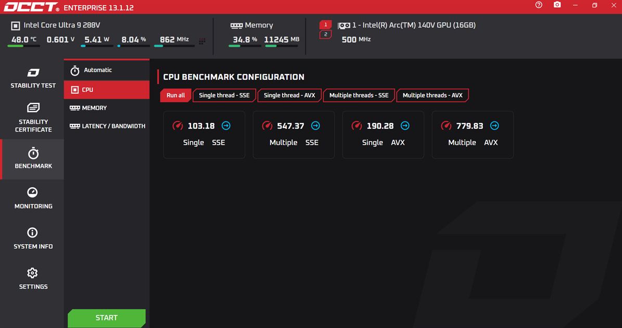Open Settings section
Image resolution: width=622 pixels, height=328 pixels.
(x=33, y=279)
